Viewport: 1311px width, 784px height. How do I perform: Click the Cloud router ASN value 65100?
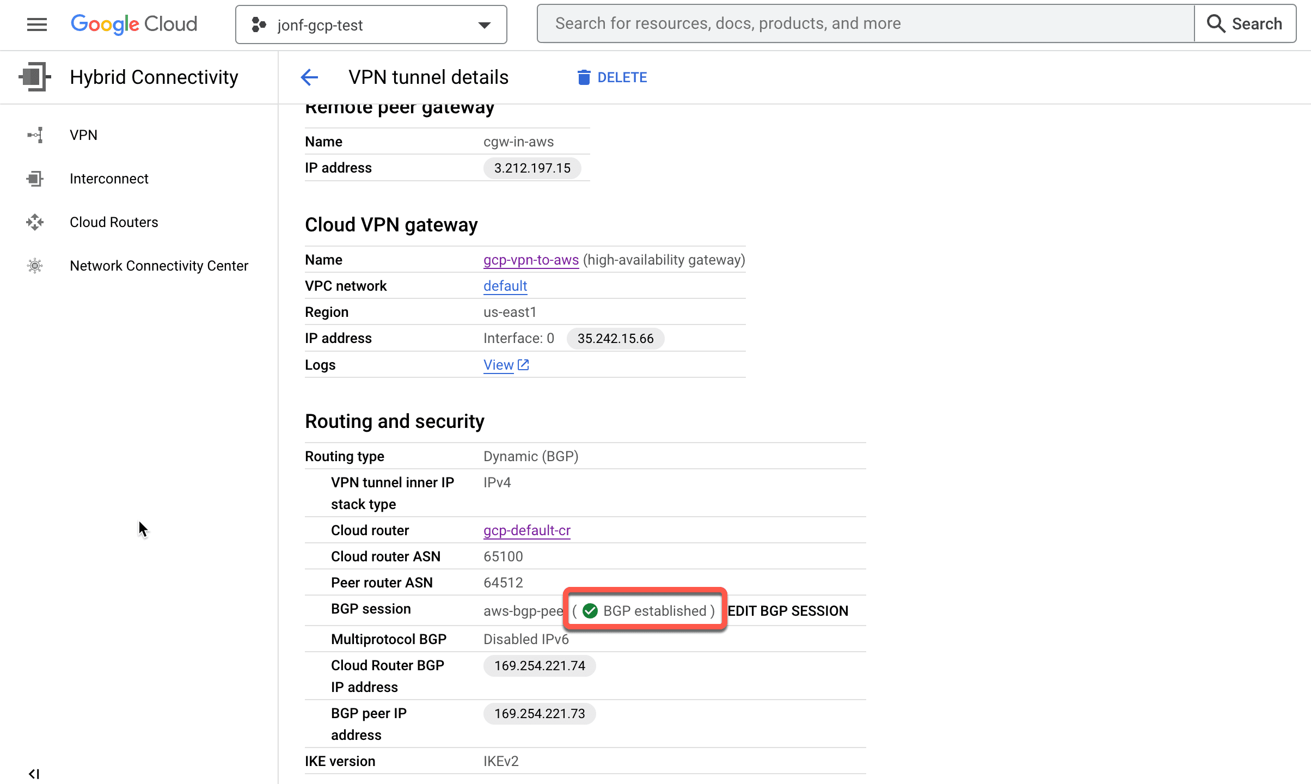pos(503,556)
